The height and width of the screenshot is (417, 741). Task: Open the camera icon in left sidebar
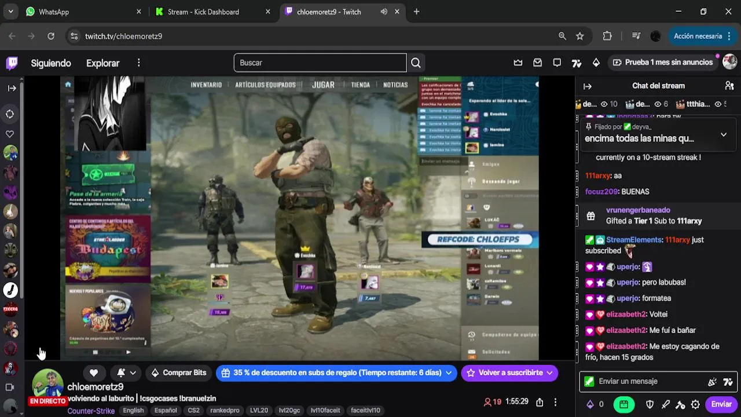tap(9, 387)
